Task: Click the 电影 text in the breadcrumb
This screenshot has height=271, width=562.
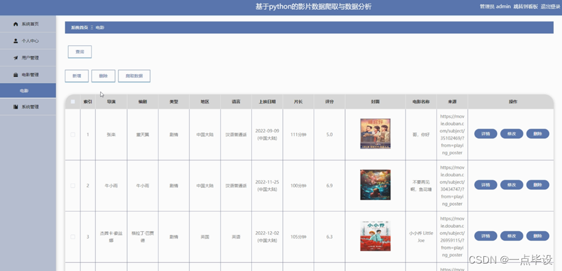Action: tap(100, 28)
